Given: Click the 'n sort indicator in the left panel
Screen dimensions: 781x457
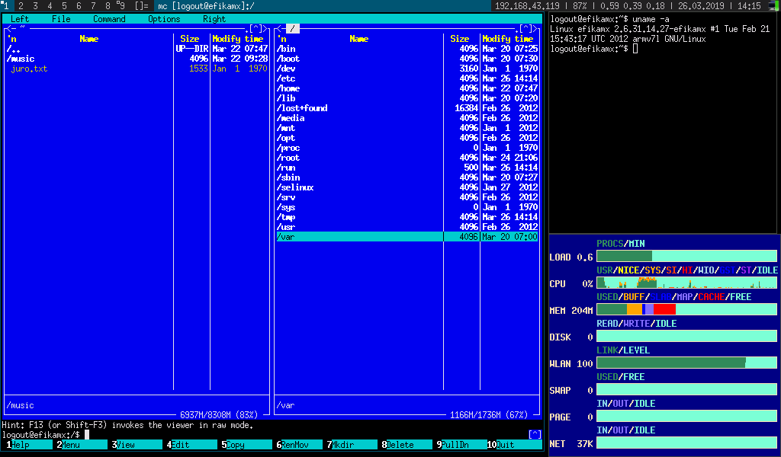Looking at the screenshot, I should [x=11, y=39].
